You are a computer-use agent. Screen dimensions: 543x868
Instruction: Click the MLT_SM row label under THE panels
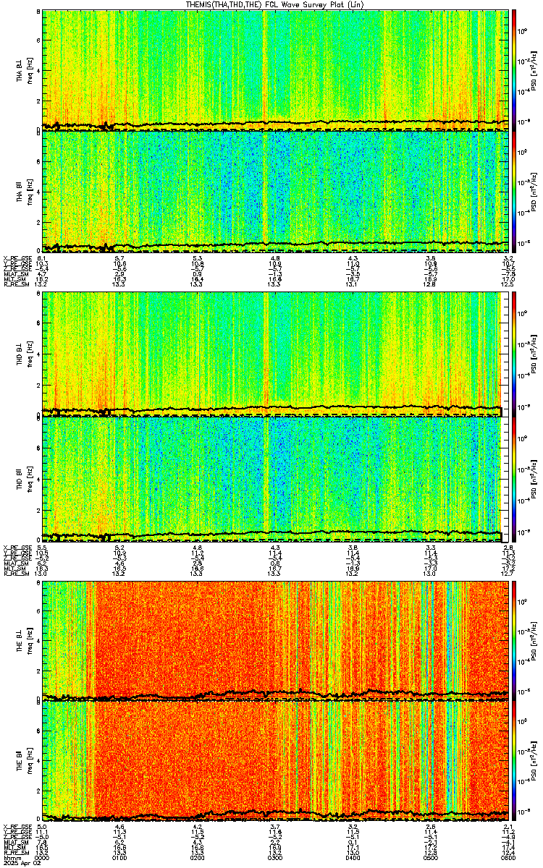point(13,848)
